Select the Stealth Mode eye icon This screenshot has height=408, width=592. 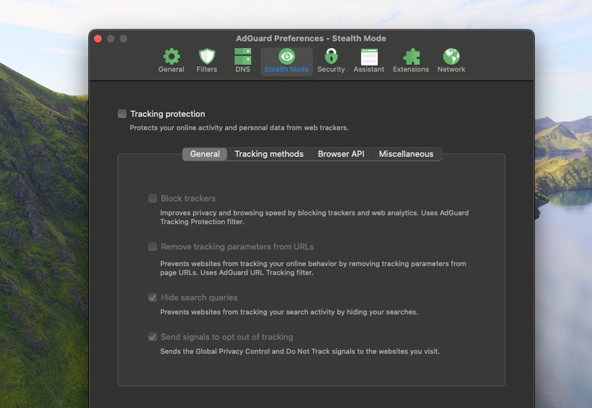tap(286, 57)
